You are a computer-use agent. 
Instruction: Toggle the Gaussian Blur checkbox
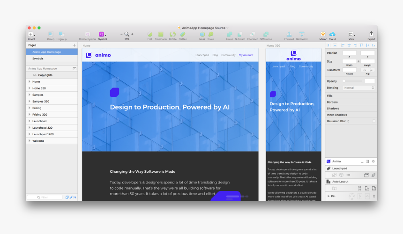coord(373,121)
